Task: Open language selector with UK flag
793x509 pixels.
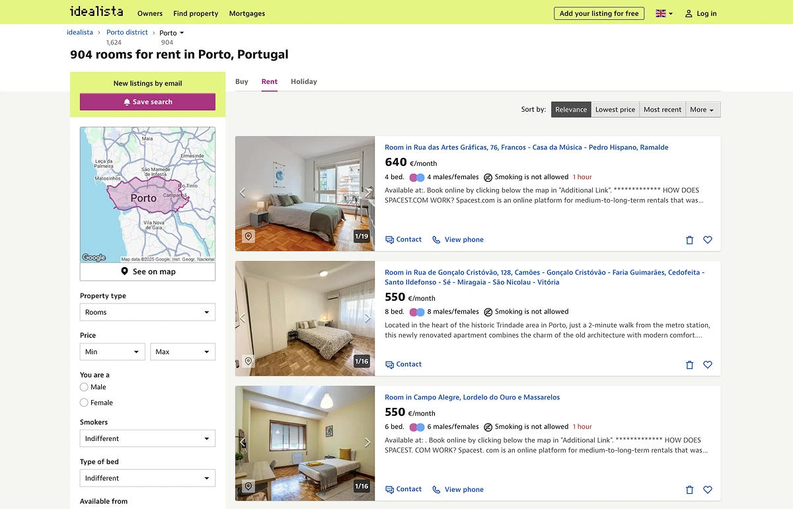Action: [664, 13]
